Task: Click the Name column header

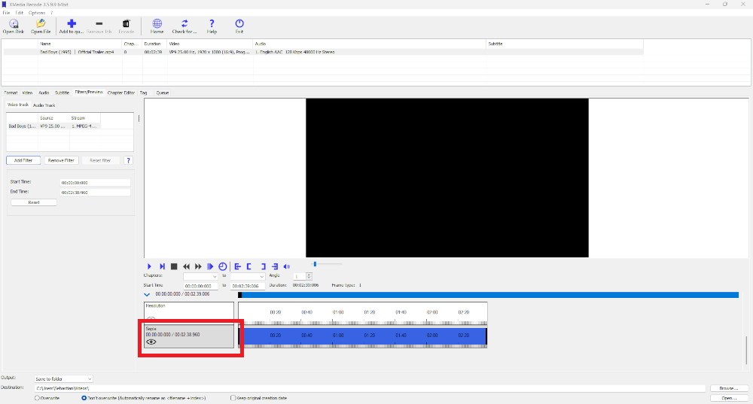Action: (x=80, y=44)
